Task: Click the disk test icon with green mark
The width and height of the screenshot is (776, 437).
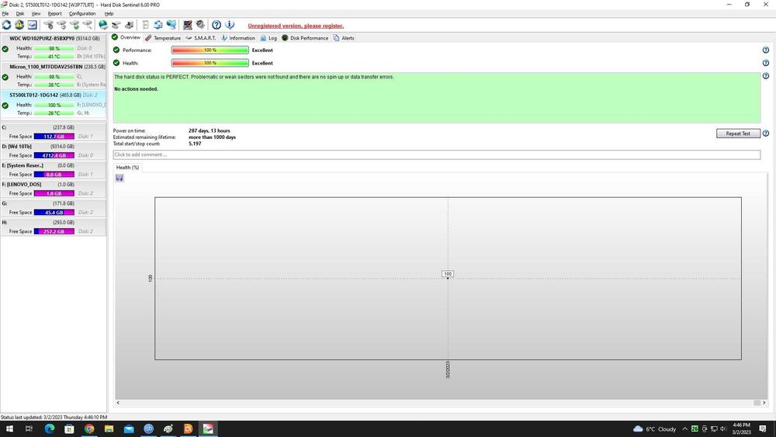Action: 74,25
